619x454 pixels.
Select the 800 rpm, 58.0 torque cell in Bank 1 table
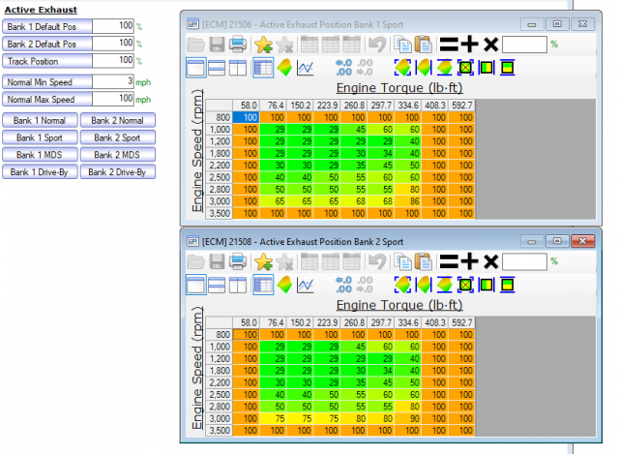coord(248,116)
